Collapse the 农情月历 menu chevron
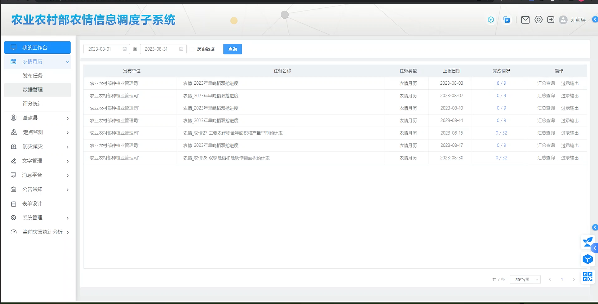 coord(68,62)
